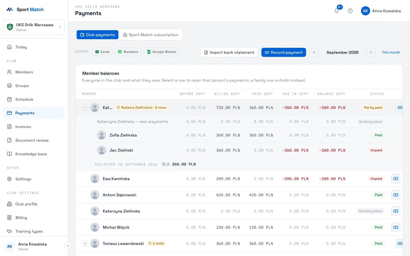Open Today in the sidebar

(34, 47)
